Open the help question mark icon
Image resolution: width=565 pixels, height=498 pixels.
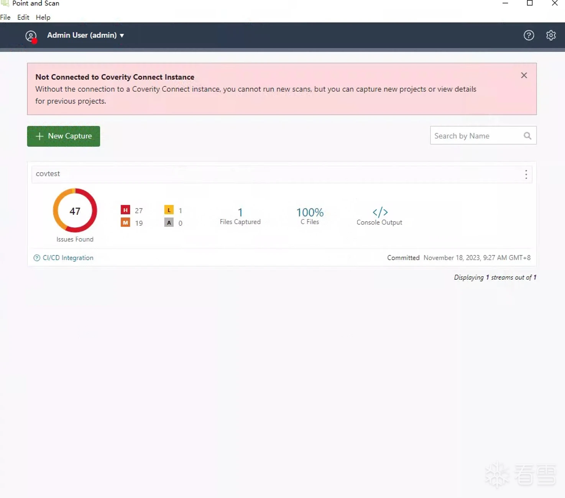pyautogui.click(x=529, y=35)
